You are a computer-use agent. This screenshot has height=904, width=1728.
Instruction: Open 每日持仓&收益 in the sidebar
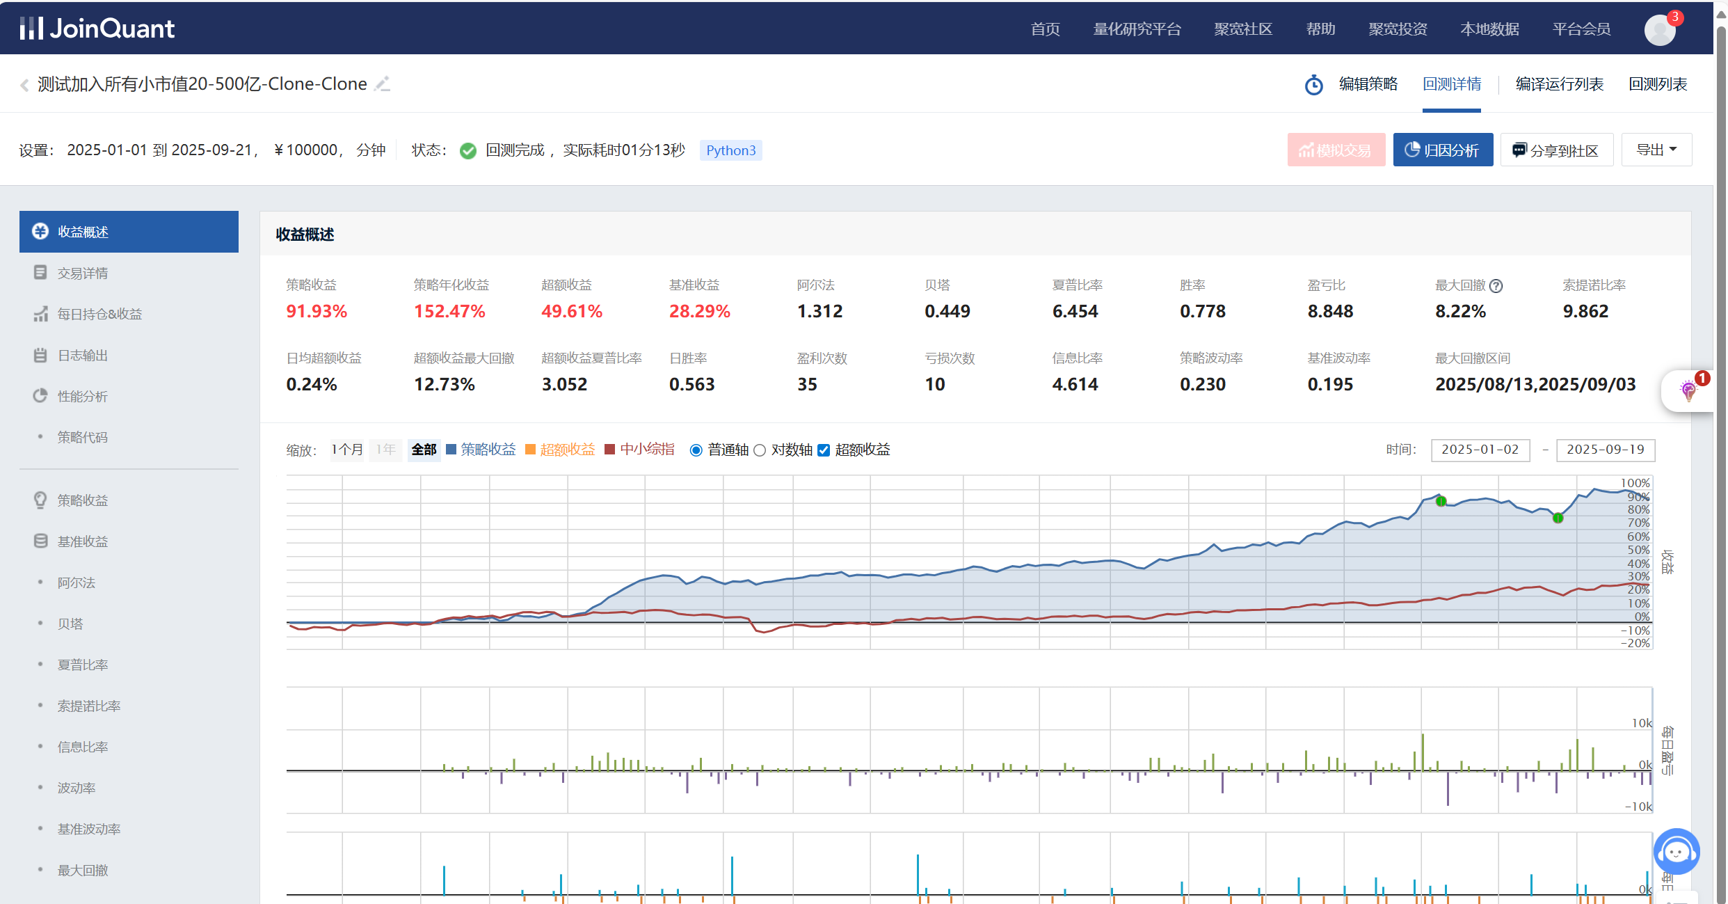99,314
